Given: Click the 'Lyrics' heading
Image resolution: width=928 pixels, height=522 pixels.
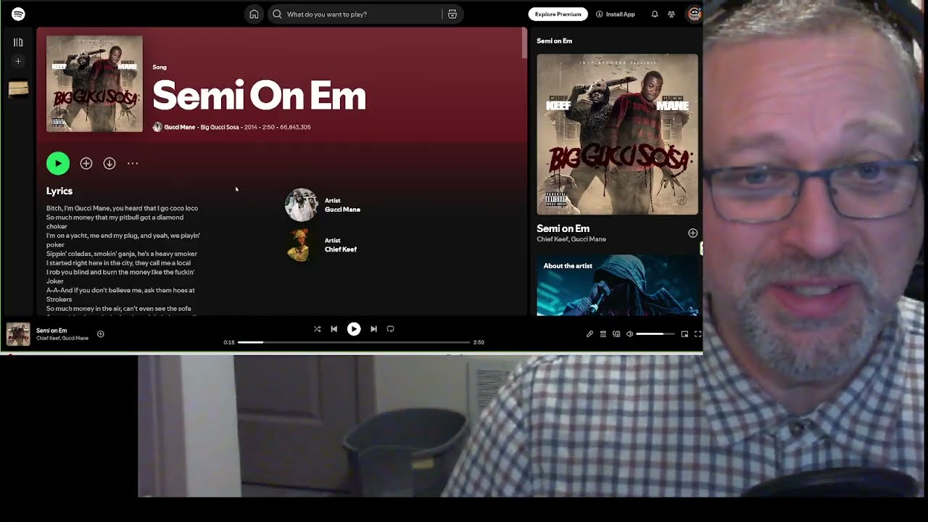Looking at the screenshot, I should 59,191.
